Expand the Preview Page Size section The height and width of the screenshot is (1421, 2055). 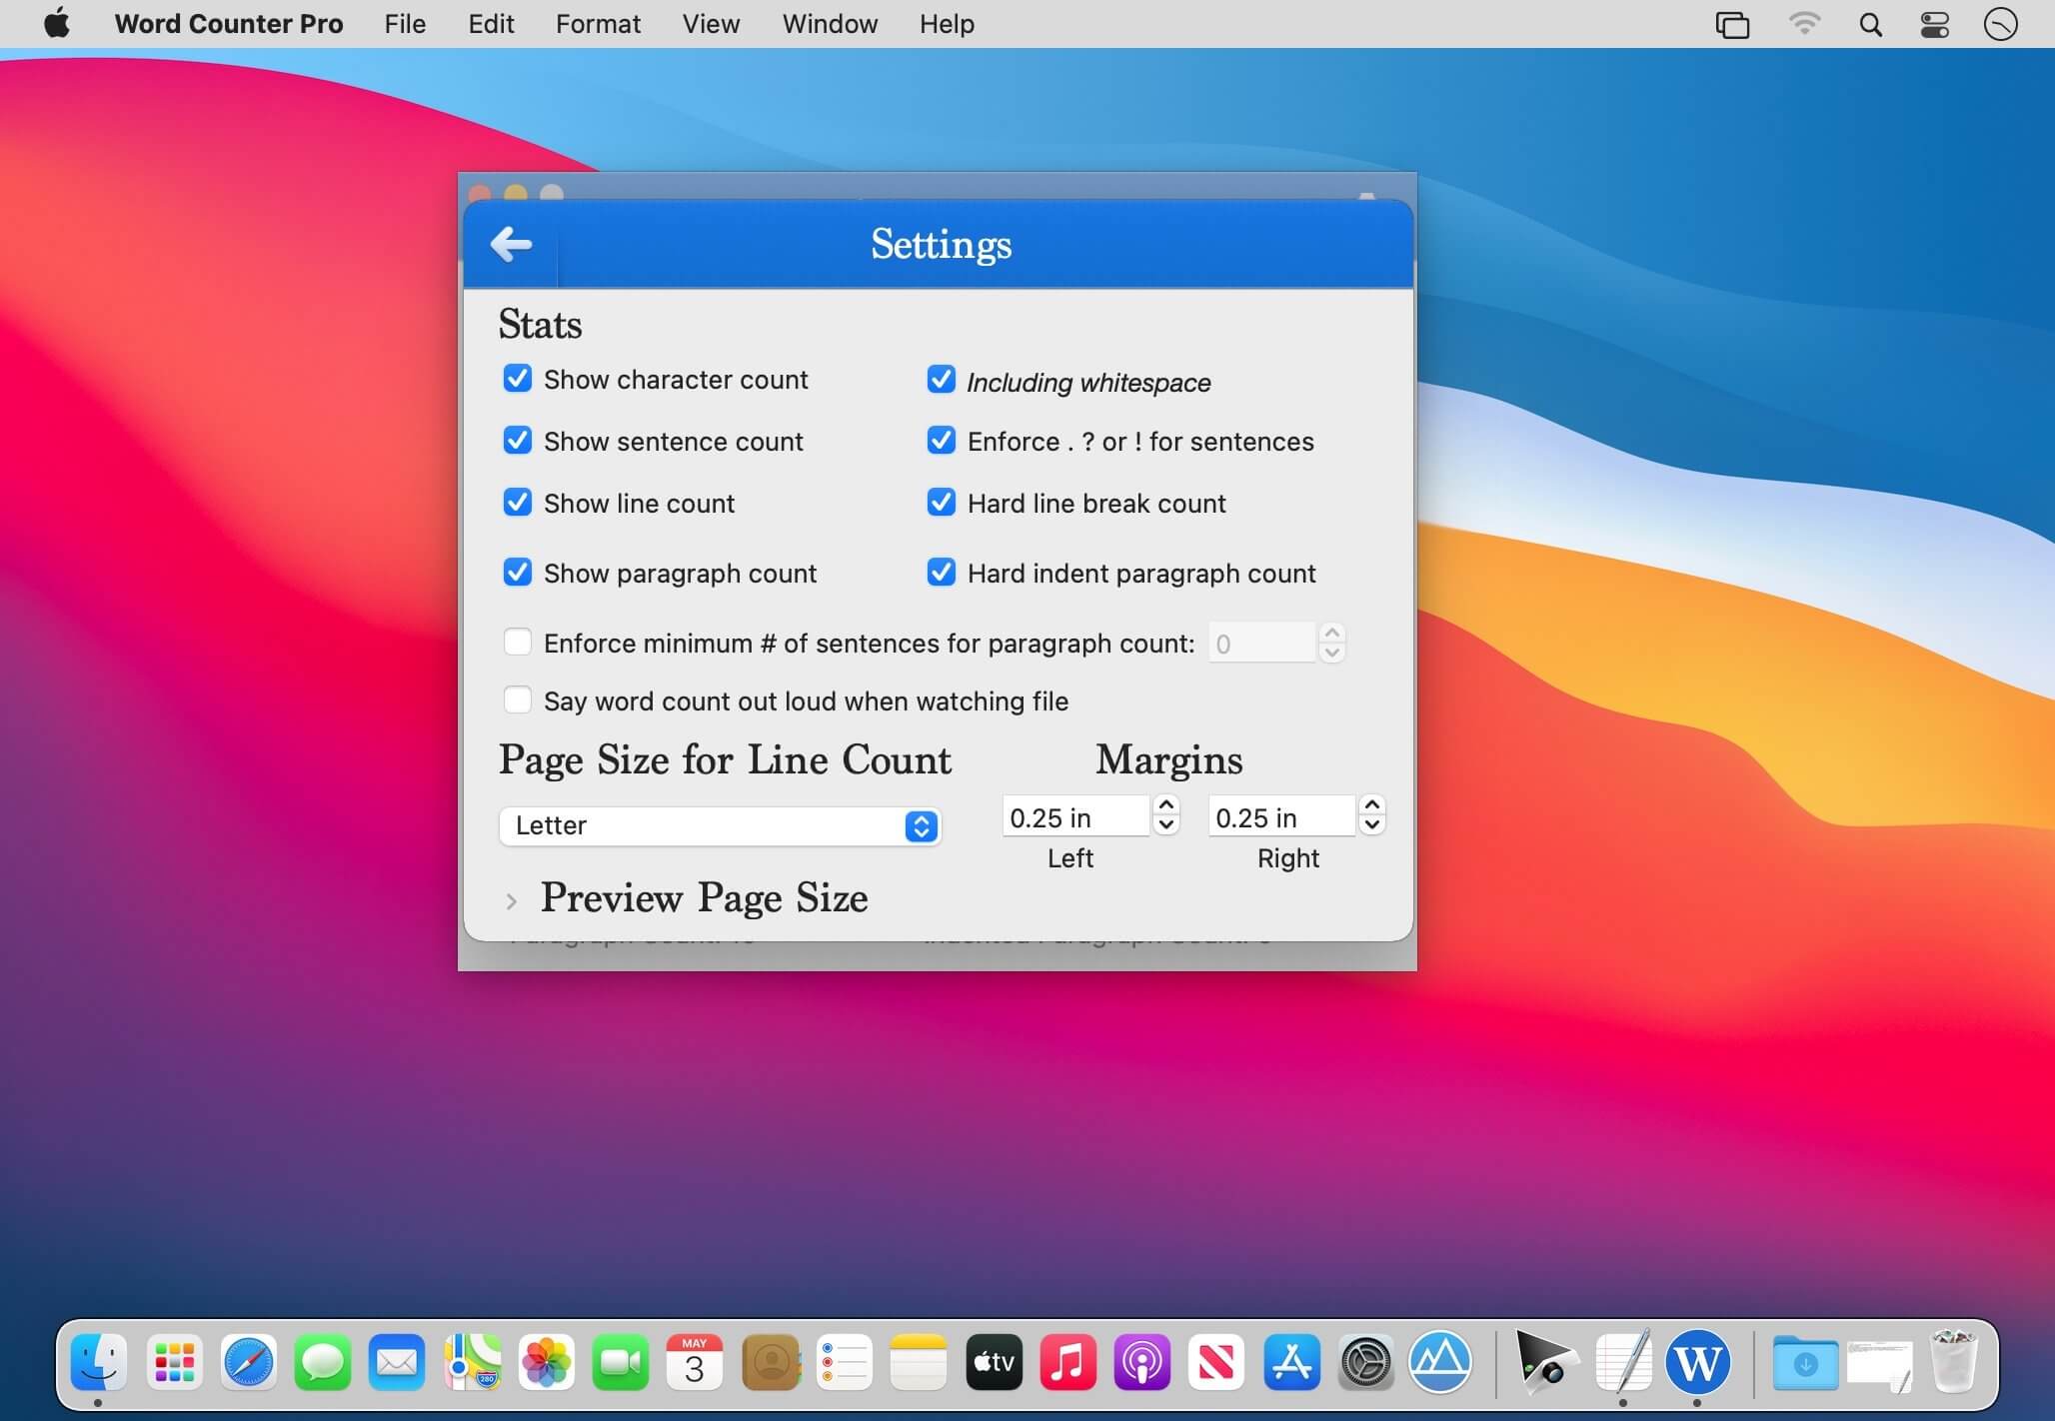[x=511, y=901]
